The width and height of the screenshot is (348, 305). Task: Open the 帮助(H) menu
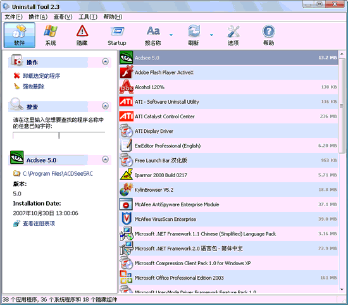(x=113, y=16)
